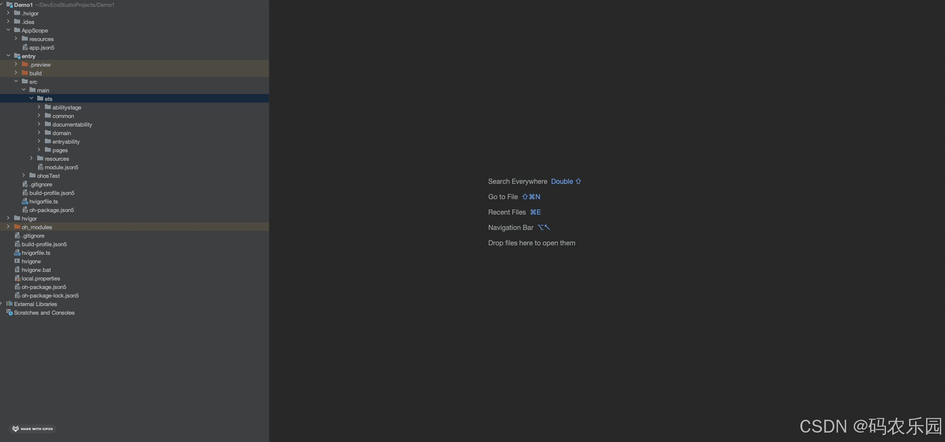Select the documentability folder name

click(72, 125)
